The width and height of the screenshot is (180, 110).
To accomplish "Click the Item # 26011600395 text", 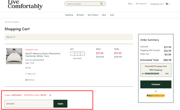I will 35,60.
